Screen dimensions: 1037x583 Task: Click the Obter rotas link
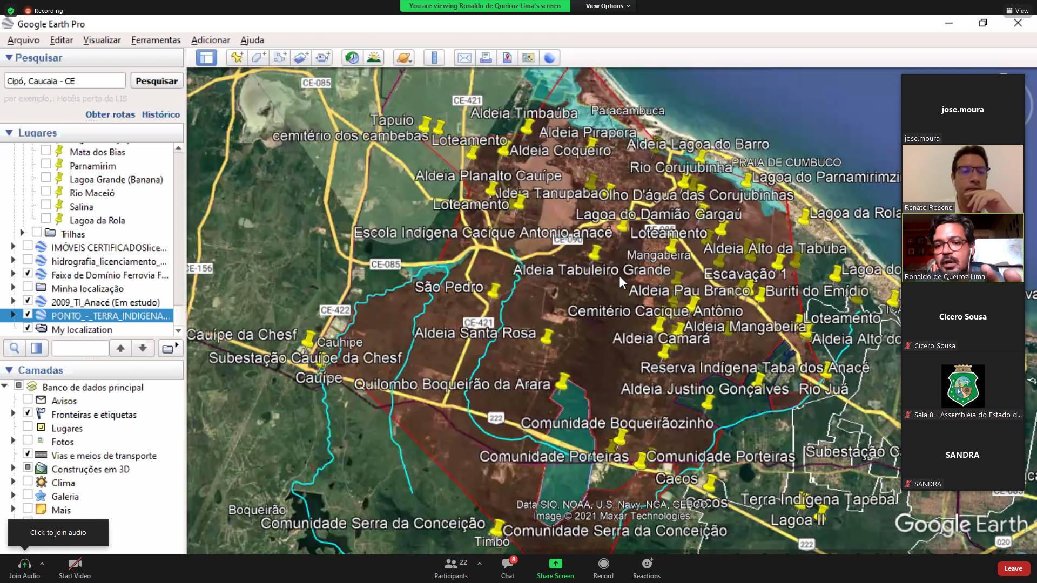[x=110, y=114]
